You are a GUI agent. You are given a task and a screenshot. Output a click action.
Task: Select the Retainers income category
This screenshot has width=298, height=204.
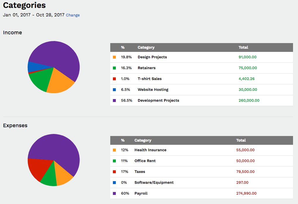[147, 68]
